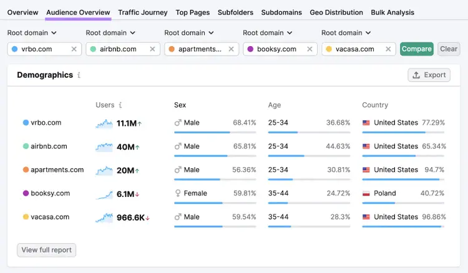This screenshot has width=468, height=273.
Task: Click View full report button
Action: pos(47,250)
